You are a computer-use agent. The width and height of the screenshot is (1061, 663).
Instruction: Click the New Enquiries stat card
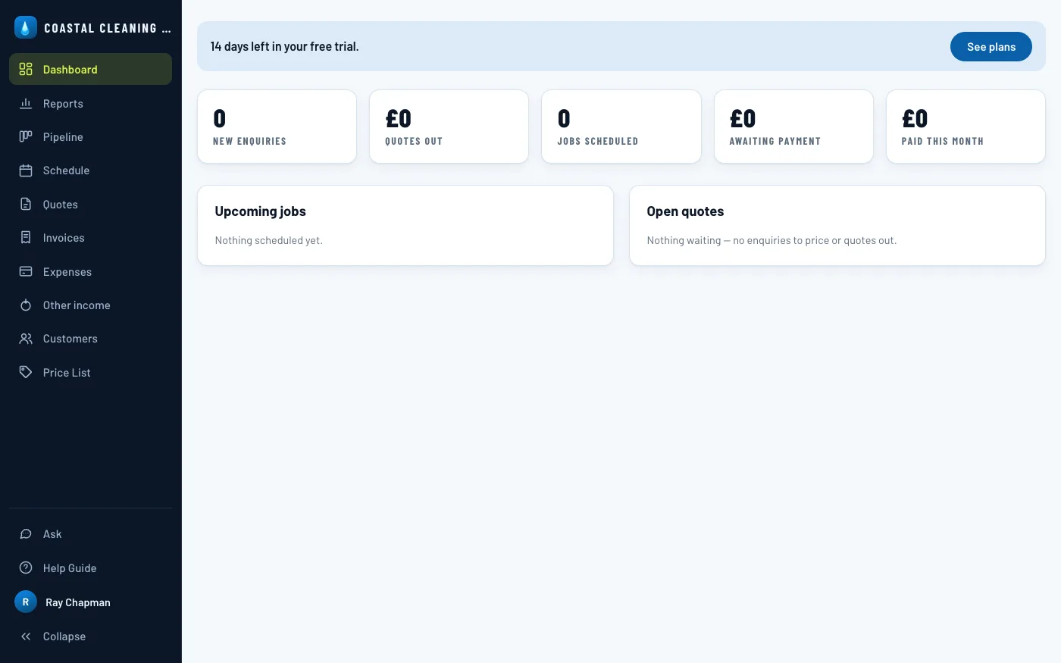pyautogui.click(x=277, y=127)
